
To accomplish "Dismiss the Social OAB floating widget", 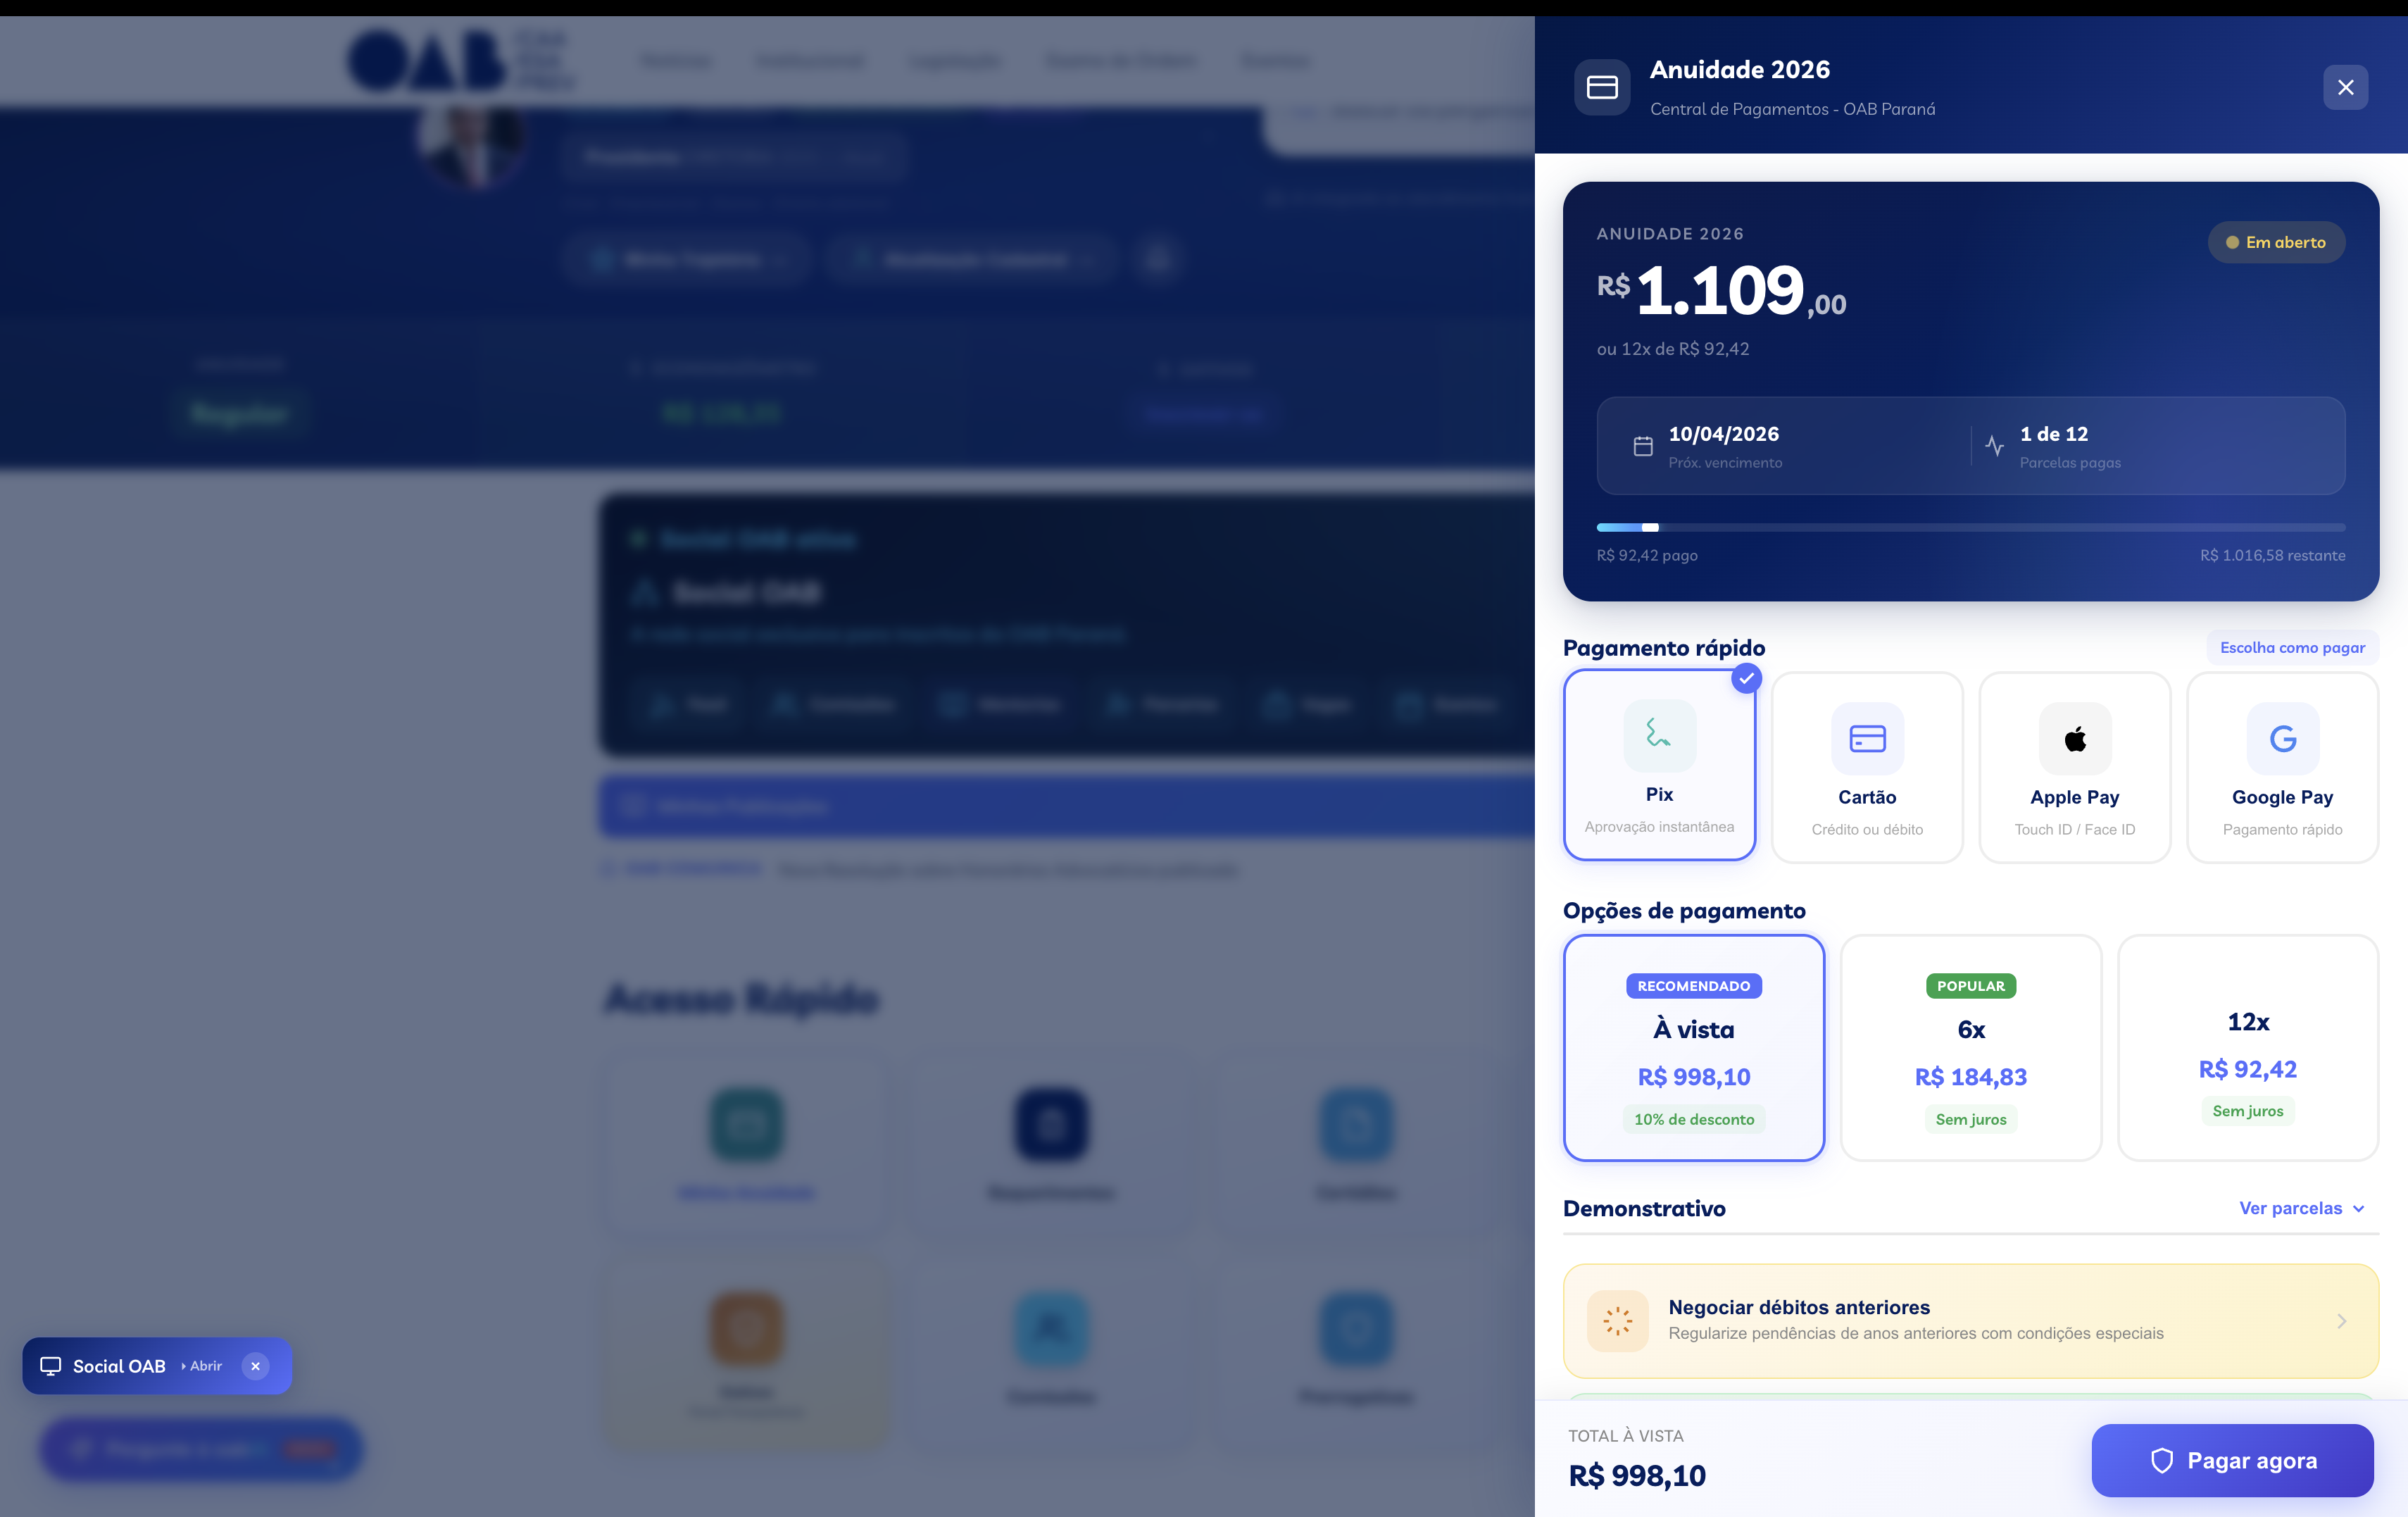I will 256,1366.
